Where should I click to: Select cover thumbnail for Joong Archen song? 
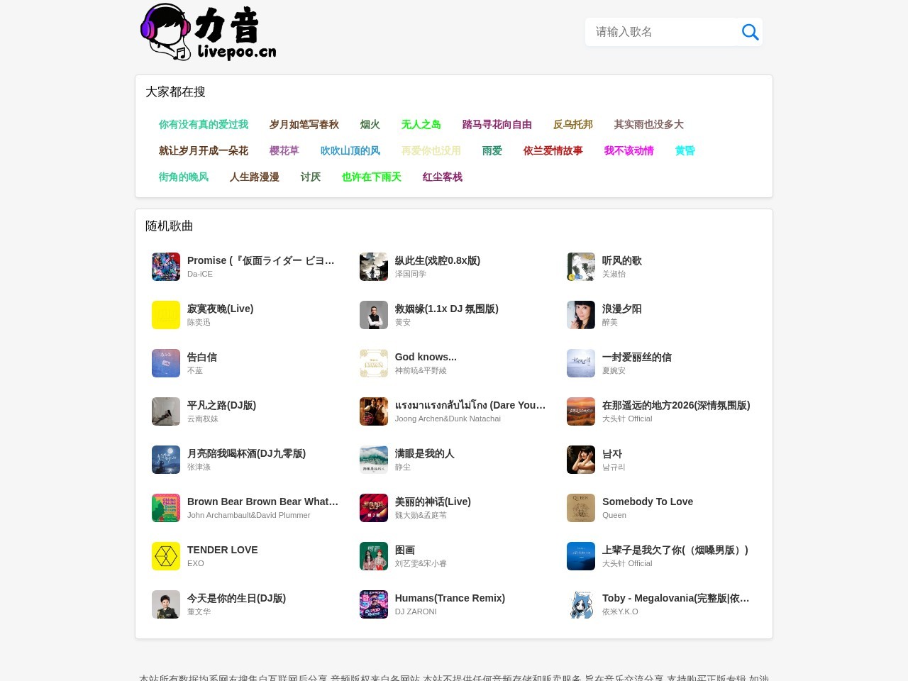tap(374, 411)
